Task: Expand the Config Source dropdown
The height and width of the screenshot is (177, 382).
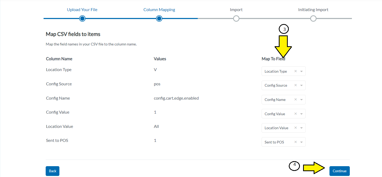Action: pos(301,85)
